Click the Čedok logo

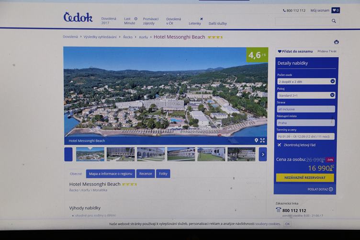[x=78, y=17]
